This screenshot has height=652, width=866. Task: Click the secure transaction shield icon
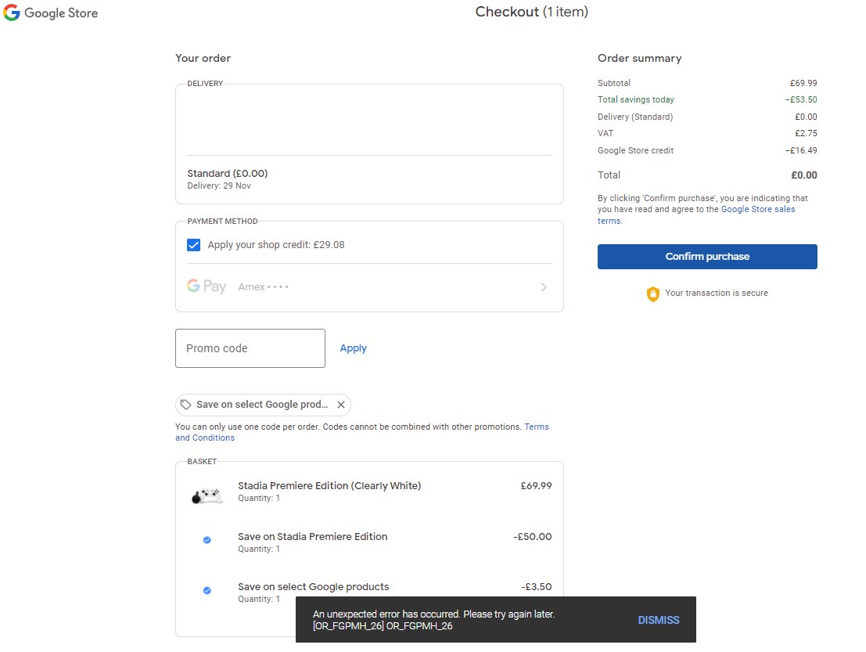pos(652,294)
